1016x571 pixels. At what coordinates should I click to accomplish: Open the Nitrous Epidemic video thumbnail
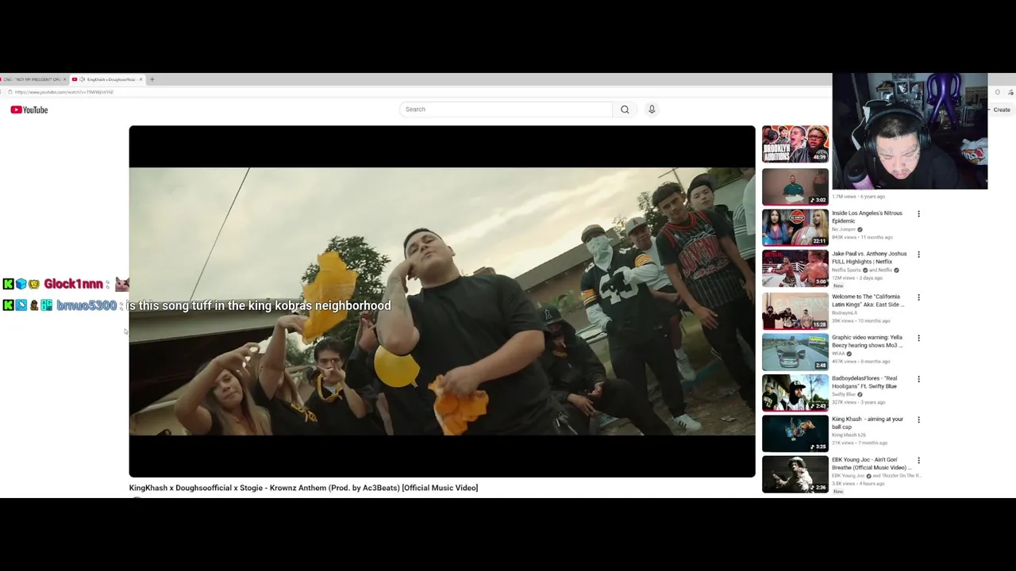pyautogui.click(x=795, y=228)
